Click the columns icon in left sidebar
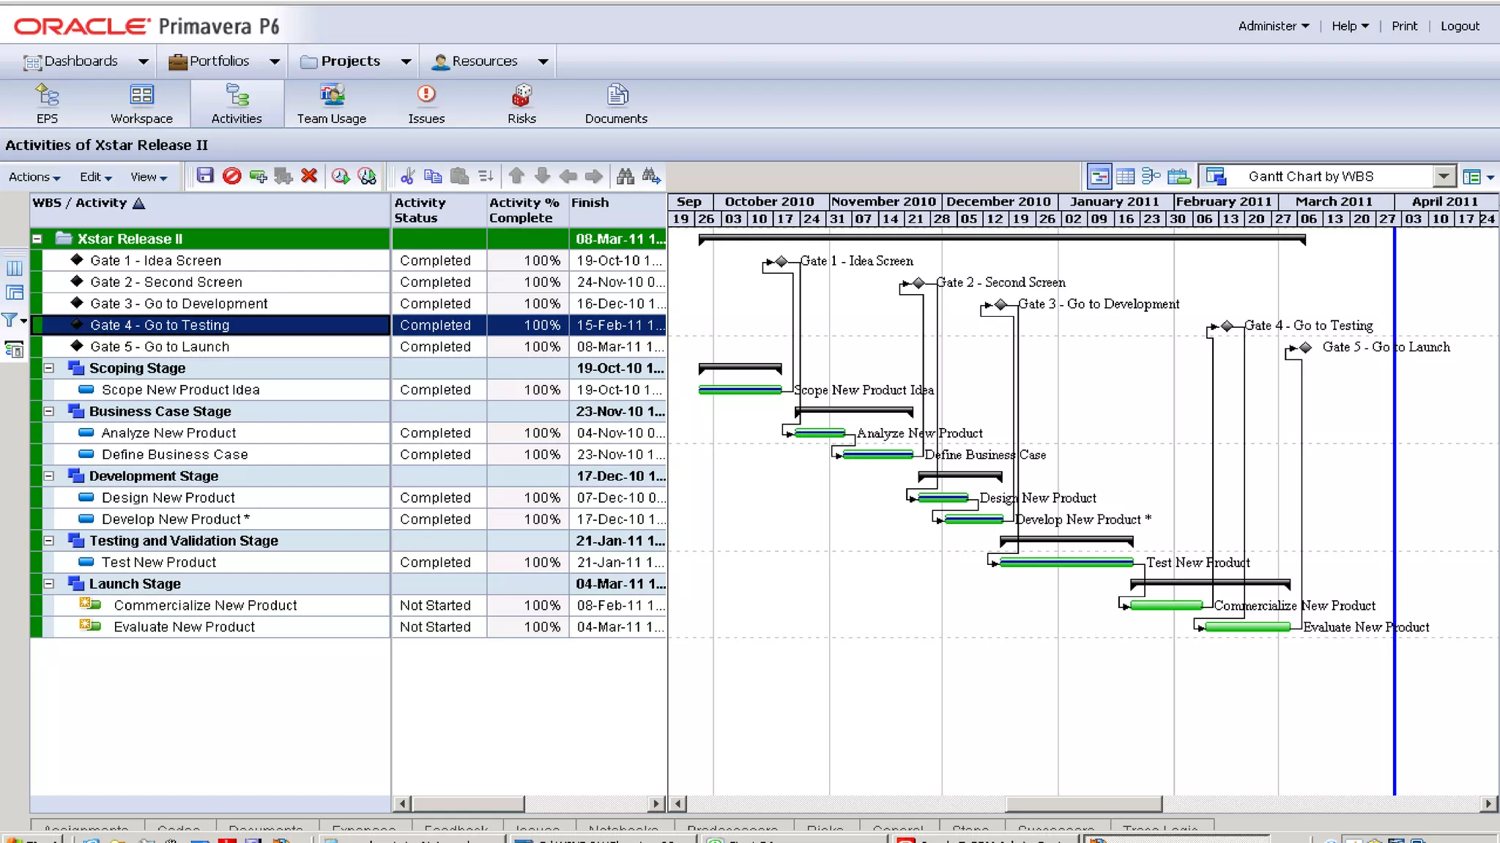Screen dimensions: 1500x843 pyautogui.click(x=15, y=268)
